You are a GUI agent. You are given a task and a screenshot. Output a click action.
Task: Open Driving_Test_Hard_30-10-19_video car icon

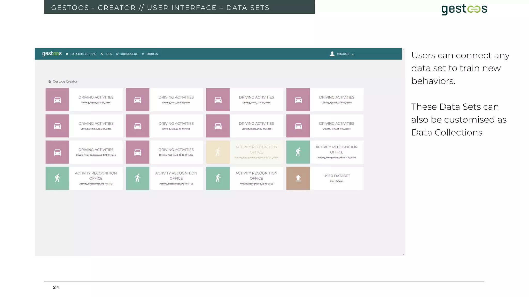tap(138, 152)
